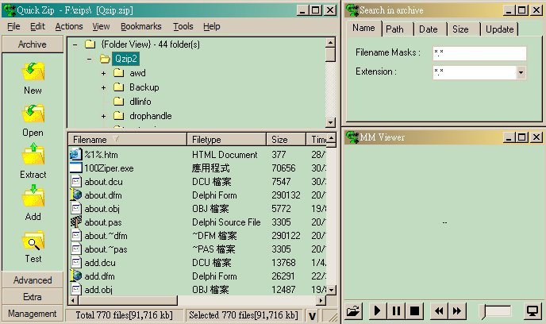546x324 pixels.
Task: Click the Archive sidebar group button
Action: [x=33, y=44]
